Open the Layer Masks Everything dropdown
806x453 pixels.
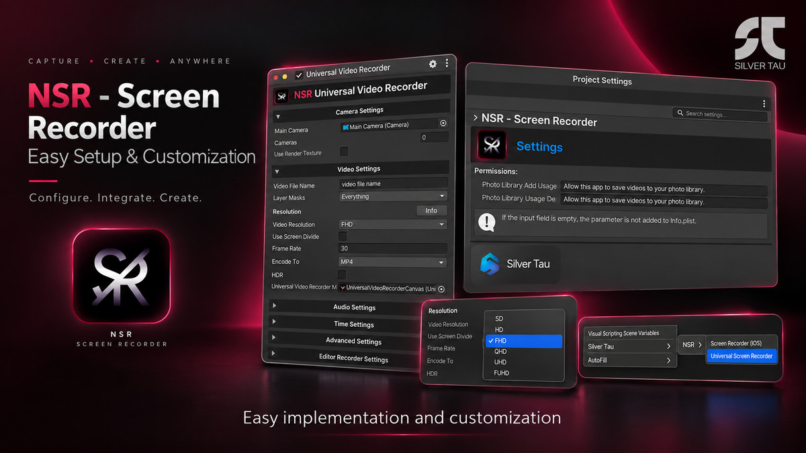click(394, 196)
